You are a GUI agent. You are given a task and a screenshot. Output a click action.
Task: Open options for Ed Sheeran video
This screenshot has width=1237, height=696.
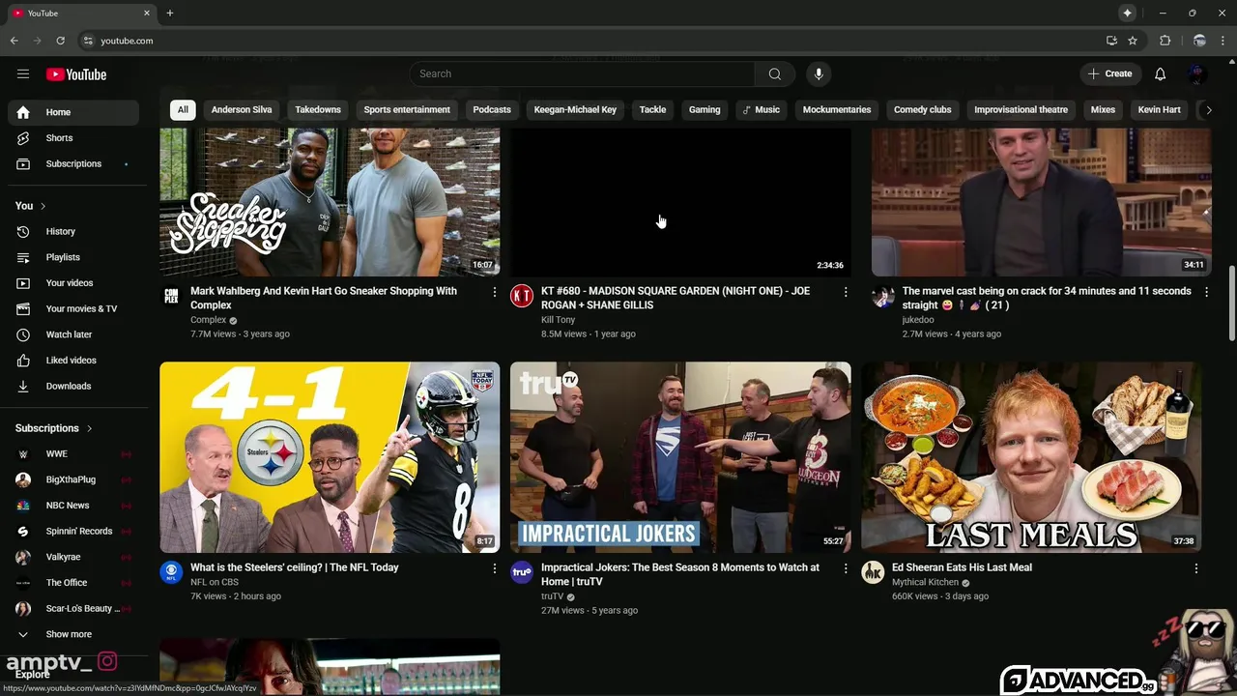(1196, 568)
